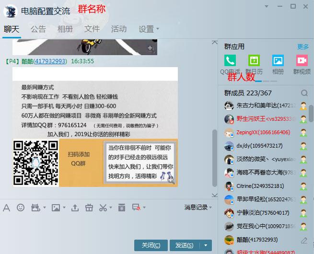The width and height of the screenshot is (314, 254).
Task: Click the 发送(S) button
Action: [184, 245]
